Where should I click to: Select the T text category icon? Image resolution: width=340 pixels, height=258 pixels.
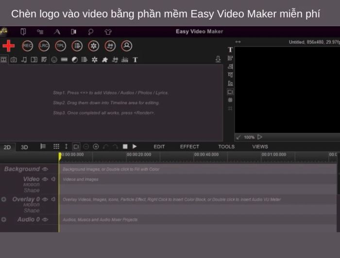point(135,60)
